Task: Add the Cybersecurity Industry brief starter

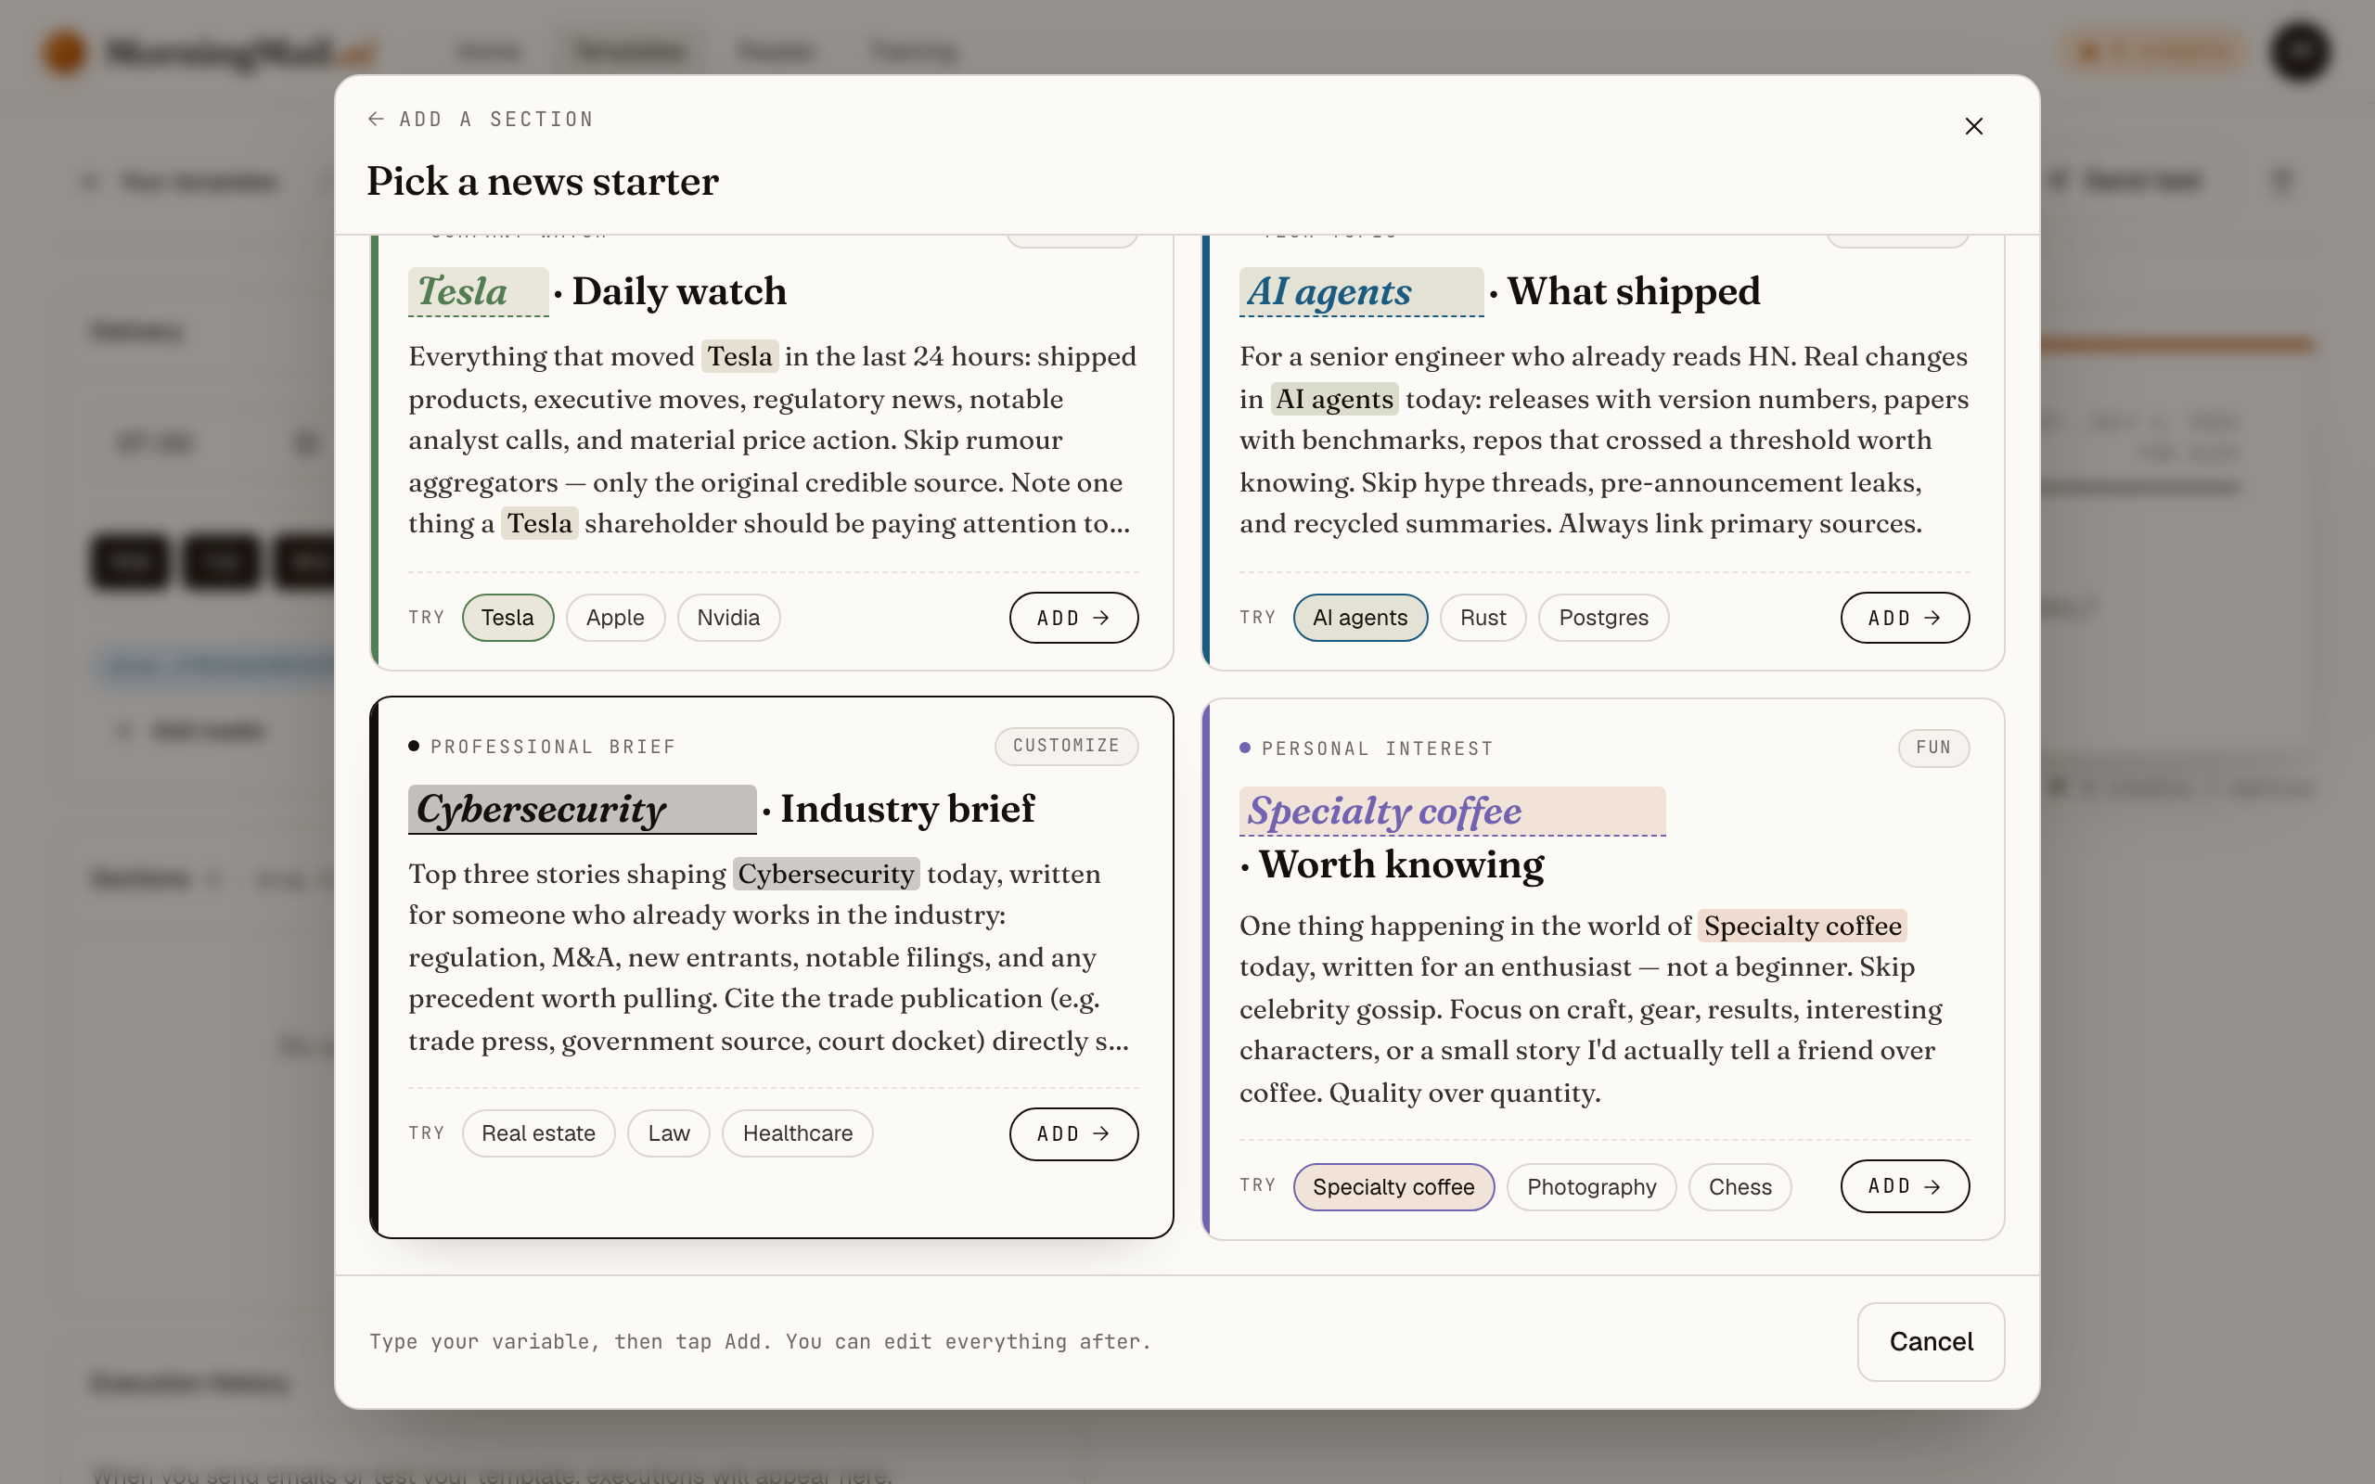Action: (1073, 1133)
